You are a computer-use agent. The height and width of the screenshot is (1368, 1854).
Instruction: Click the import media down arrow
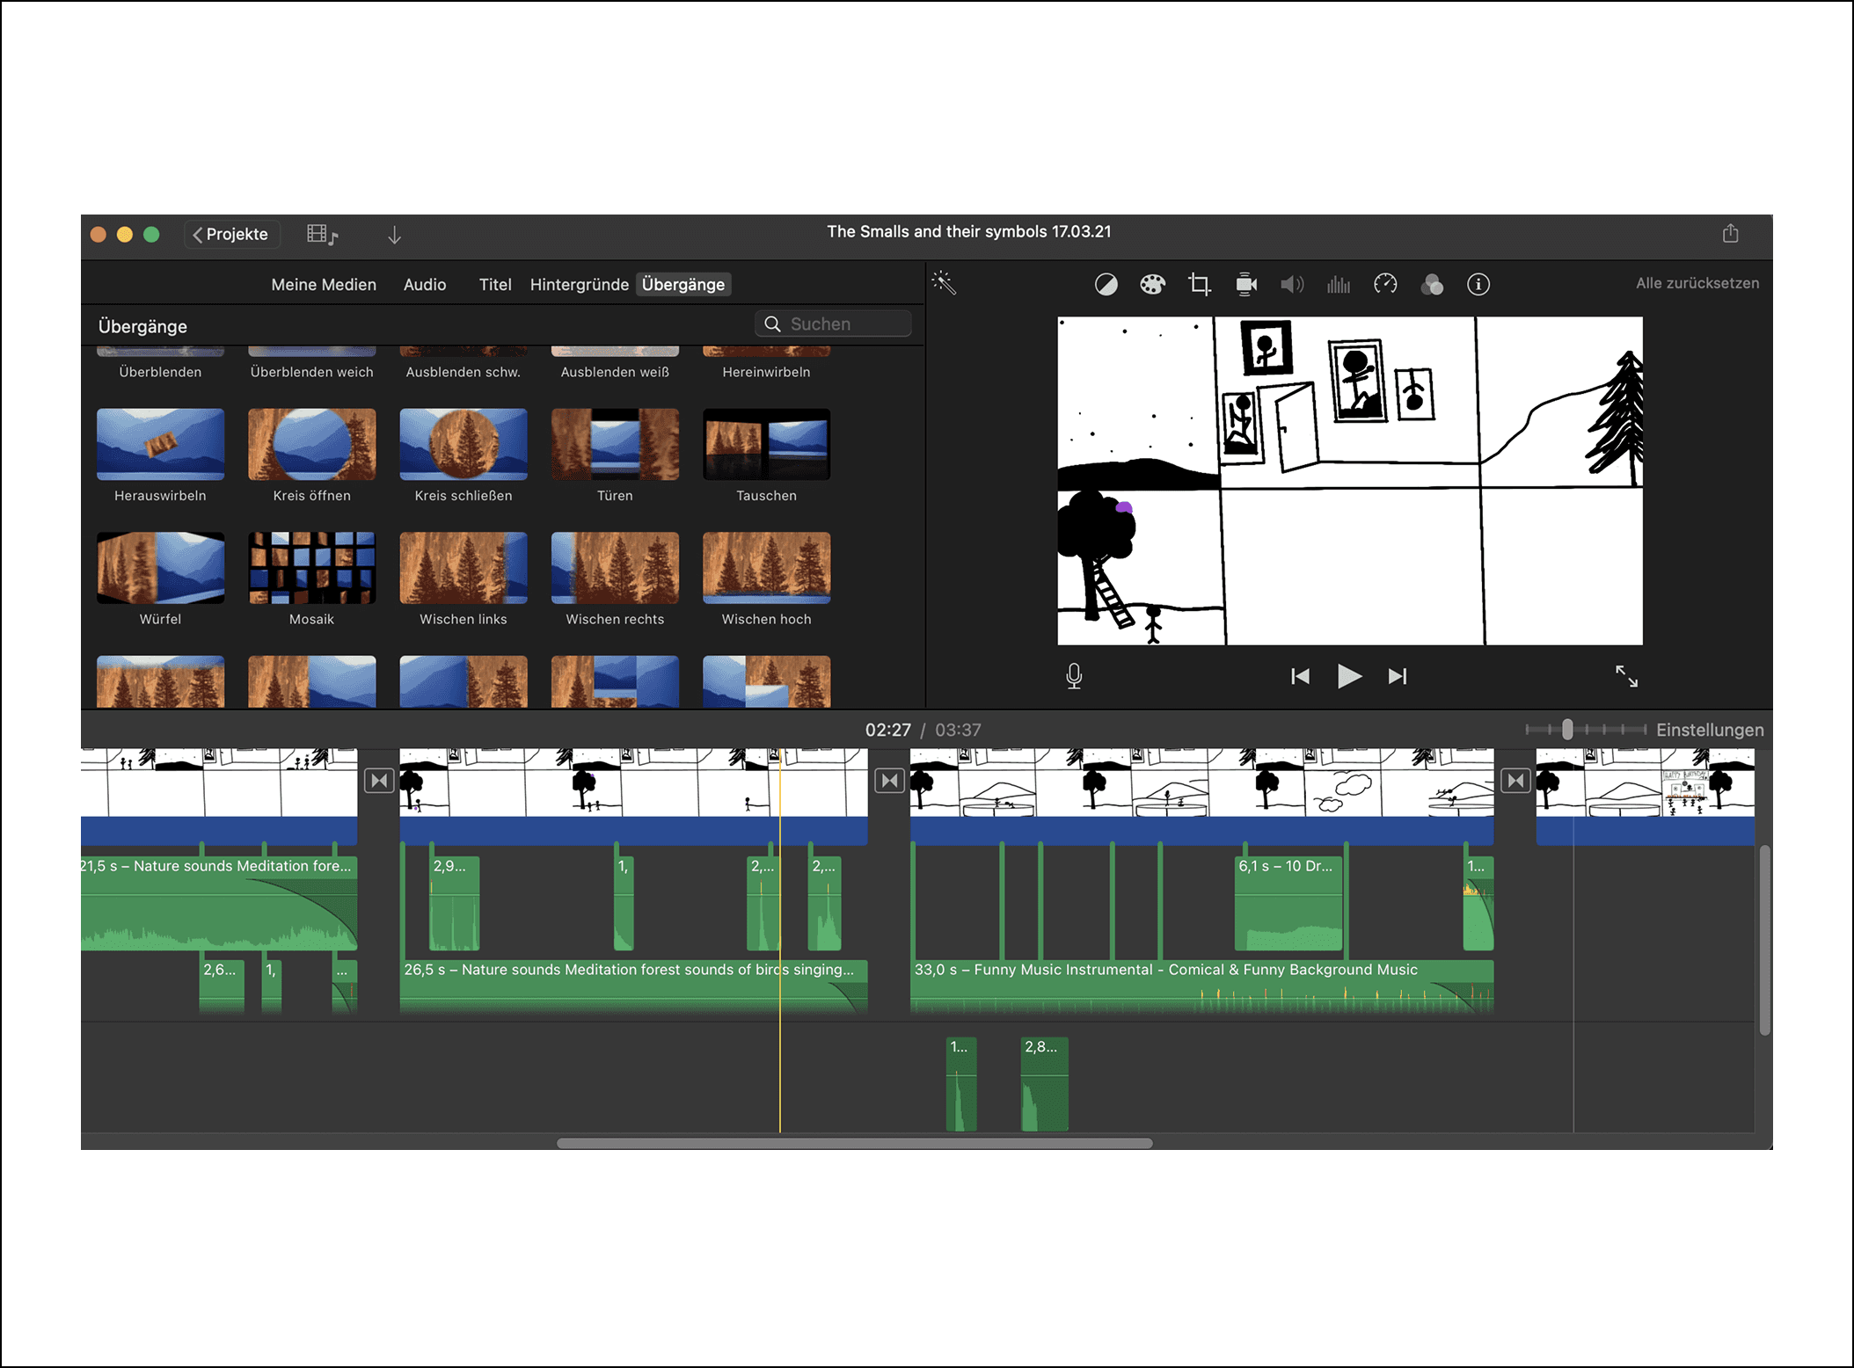pyautogui.click(x=394, y=235)
